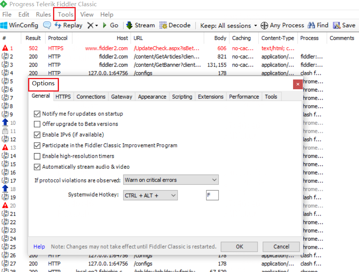359x272 pixels.
Task: Click the blue upload arrow icon of session 10
Action: pos(5,122)
